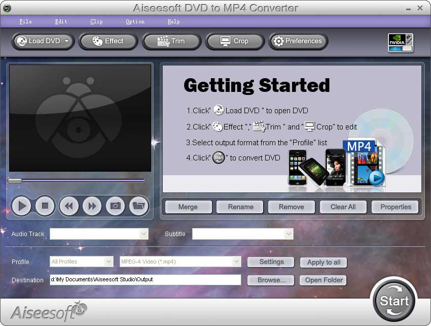Stop the preview playback
Viewport: 431px width, 326px height.
pyautogui.click(x=45, y=206)
